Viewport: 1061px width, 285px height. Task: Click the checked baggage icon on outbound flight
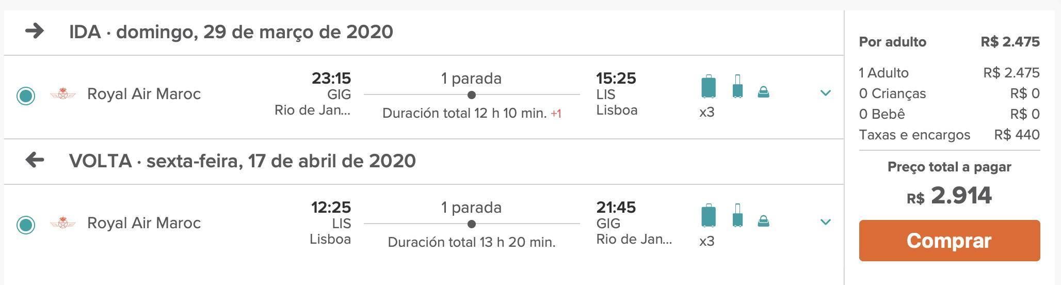709,86
